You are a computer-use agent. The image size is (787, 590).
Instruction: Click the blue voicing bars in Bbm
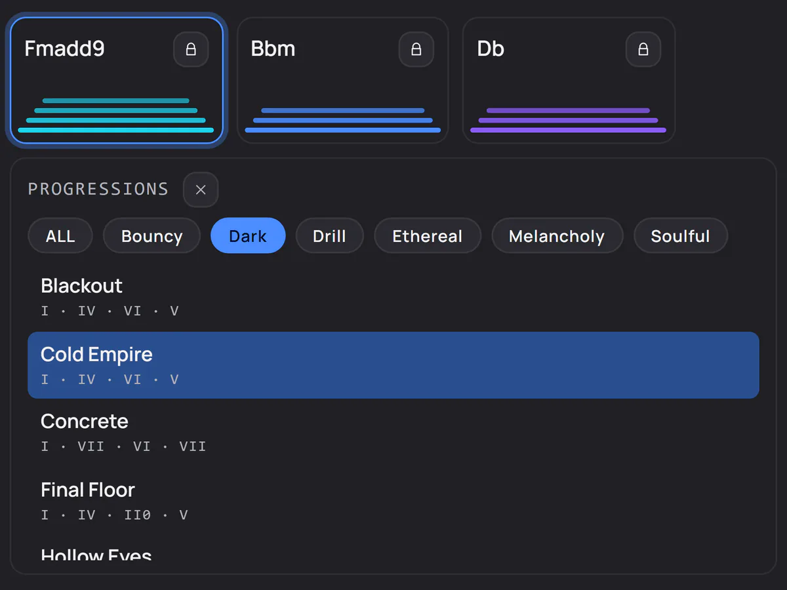coord(342,121)
